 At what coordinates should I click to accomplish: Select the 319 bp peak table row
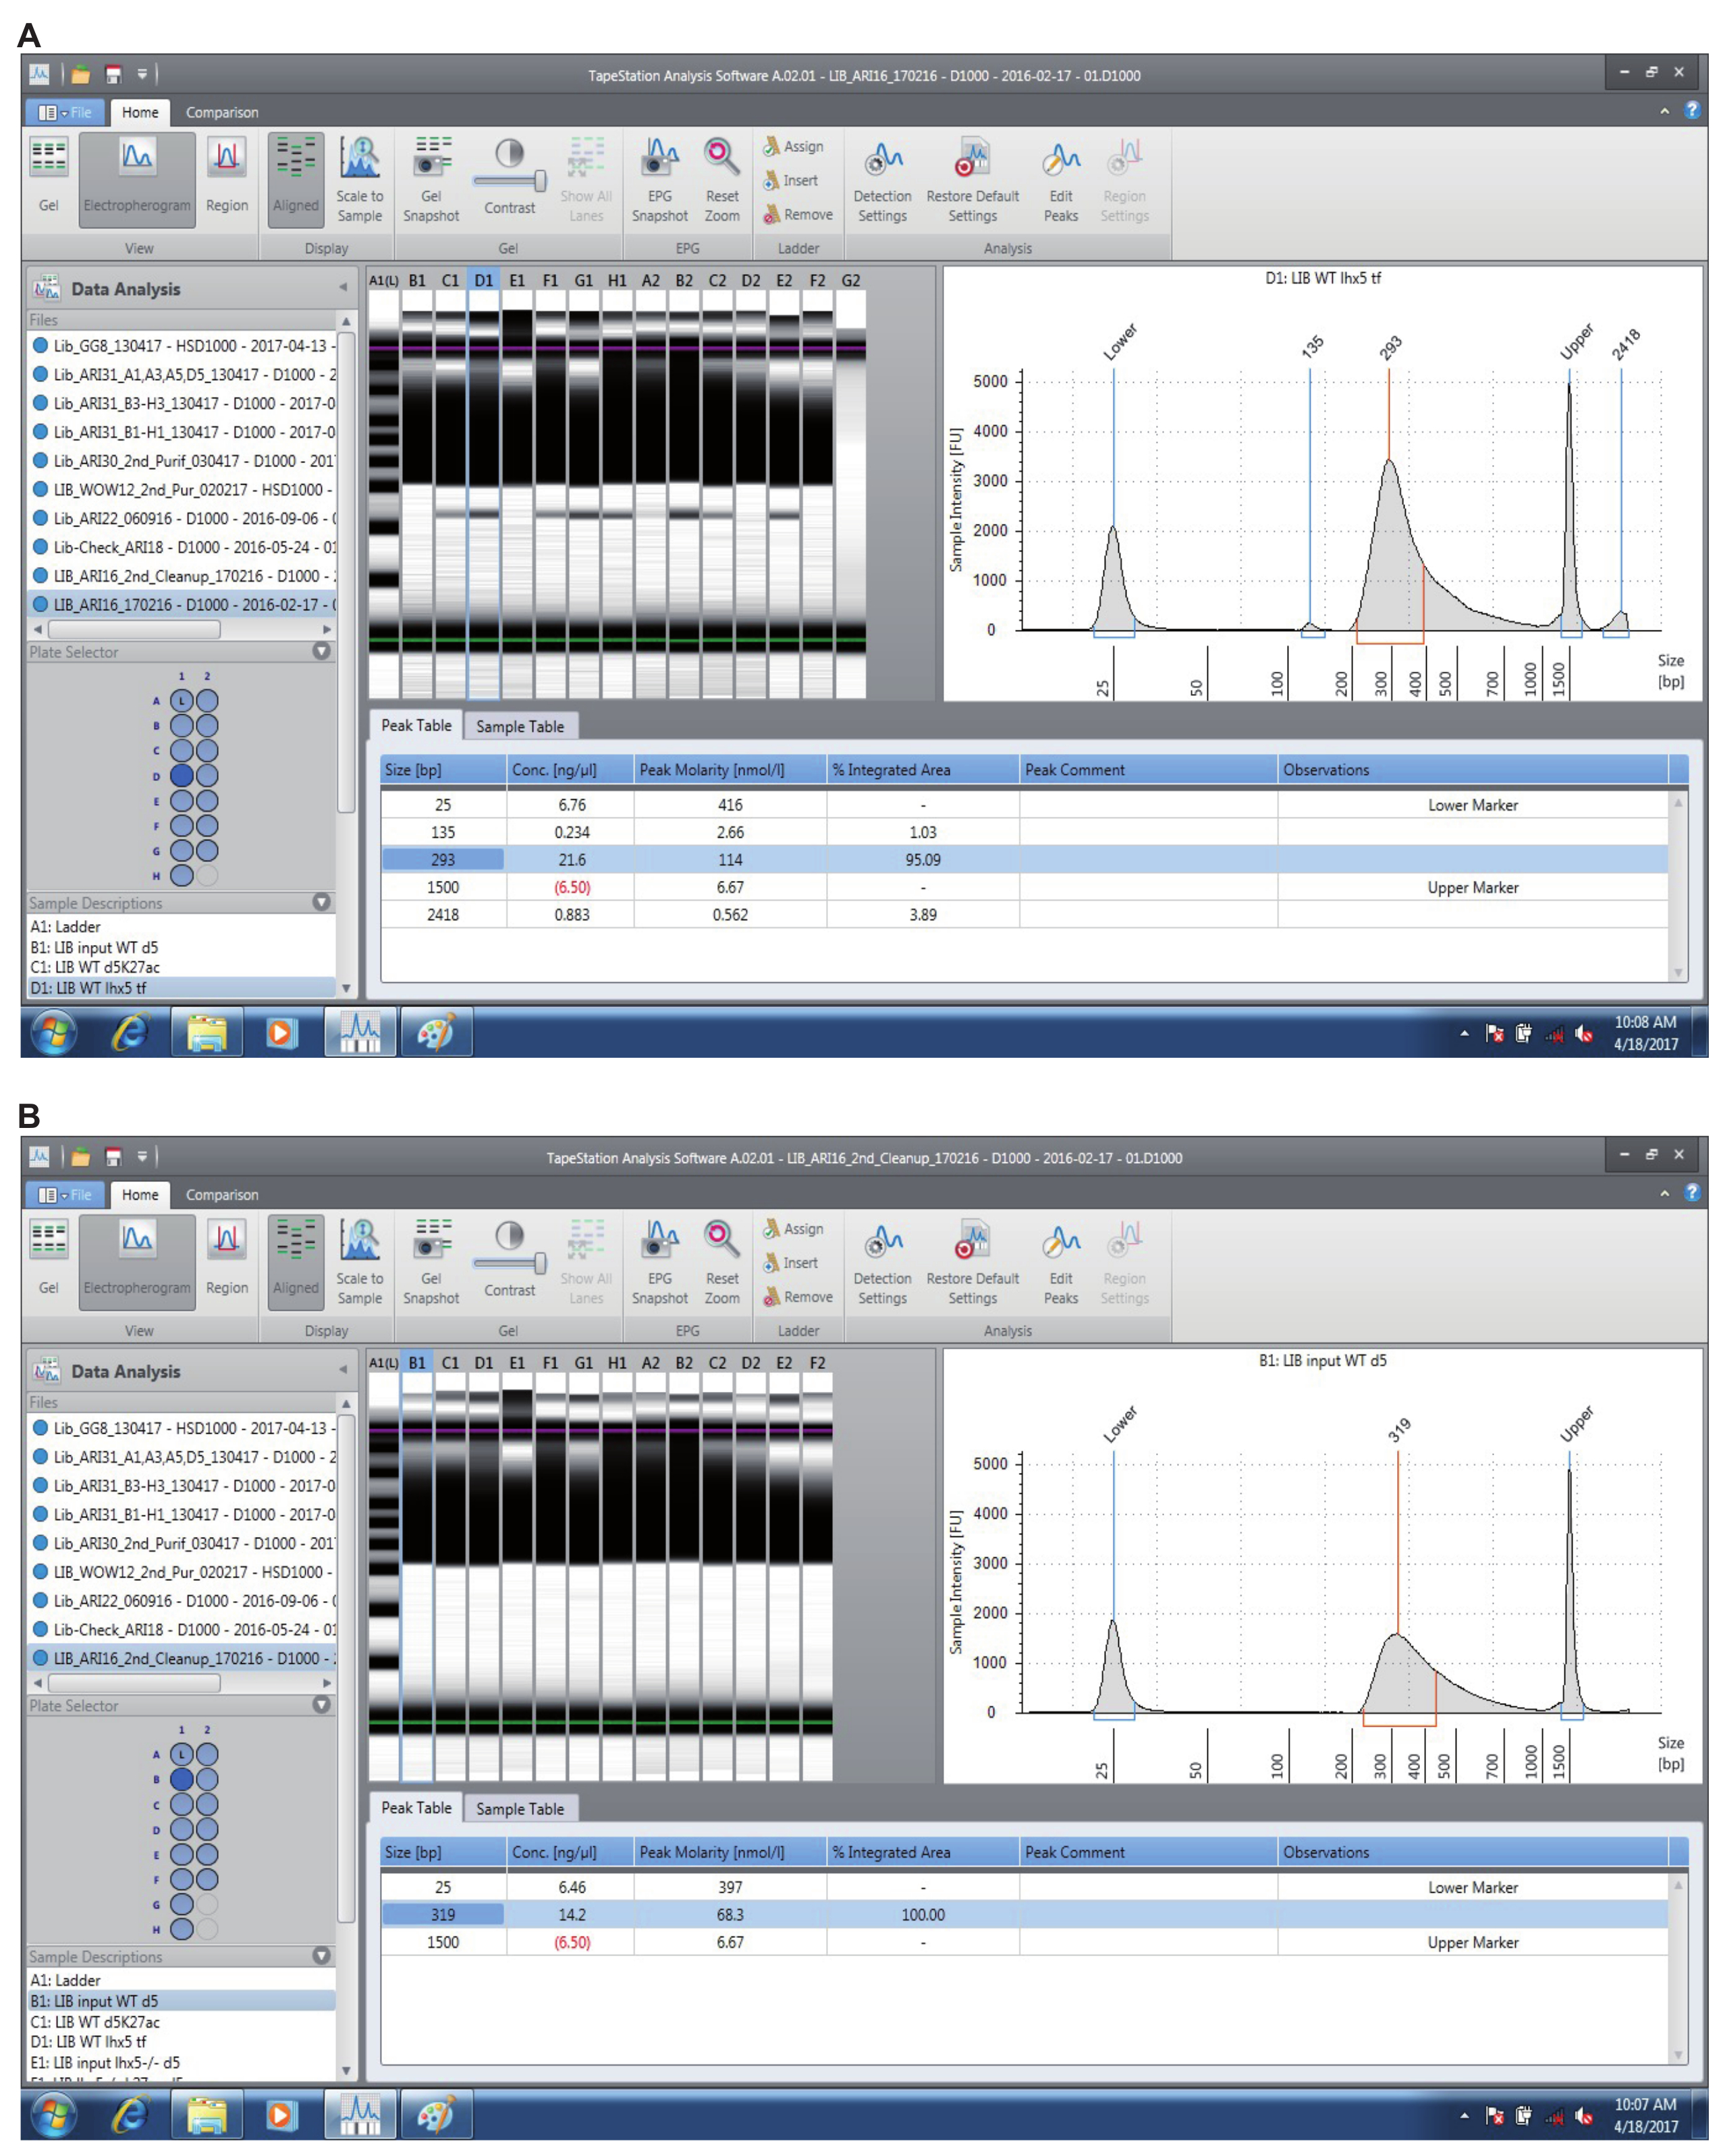pos(442,1914)
